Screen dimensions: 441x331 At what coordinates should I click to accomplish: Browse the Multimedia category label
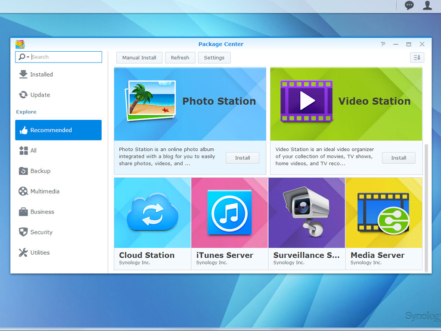(45, 191)
